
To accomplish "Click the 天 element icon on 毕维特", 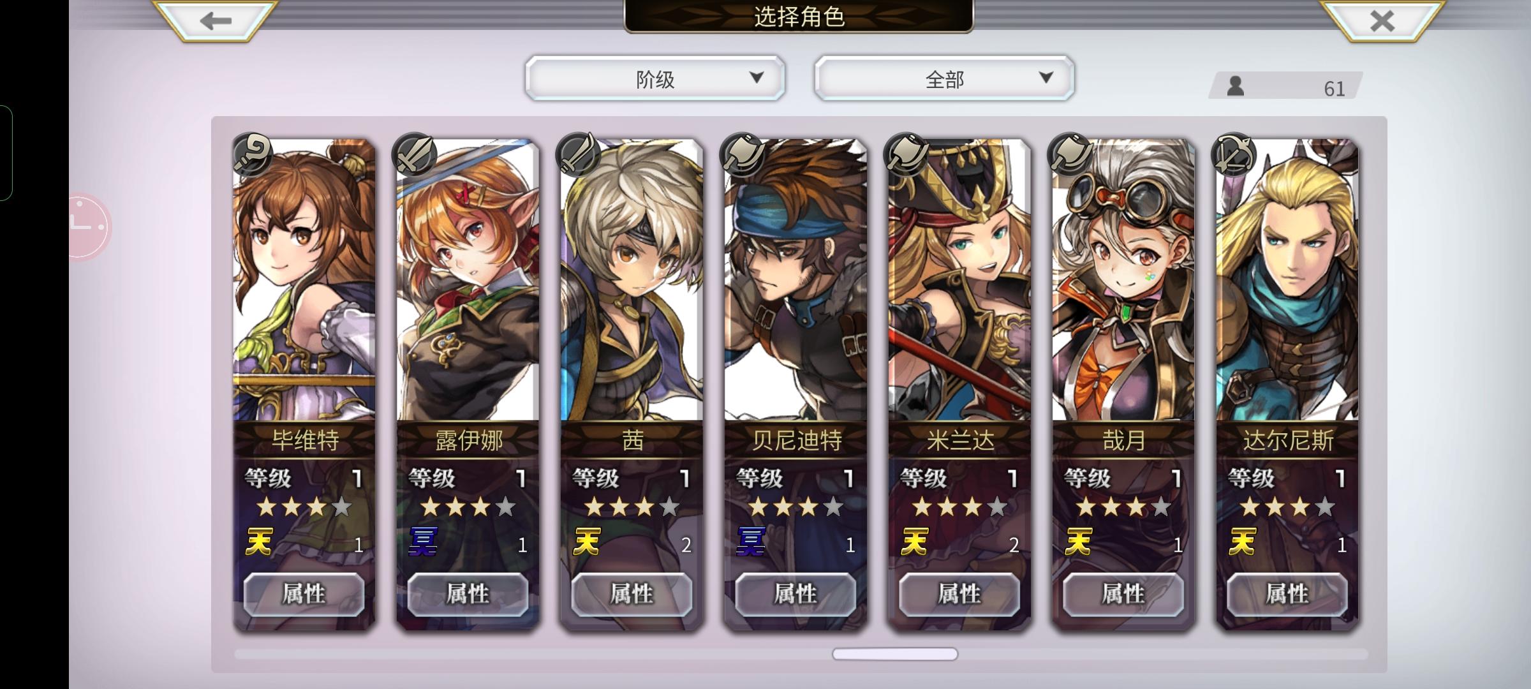I will click(259, 542).
